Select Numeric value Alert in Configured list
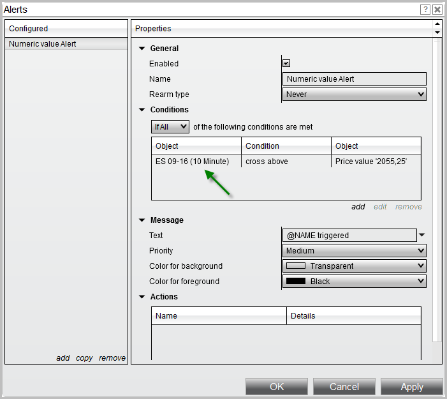 click(x=43, y=44)
